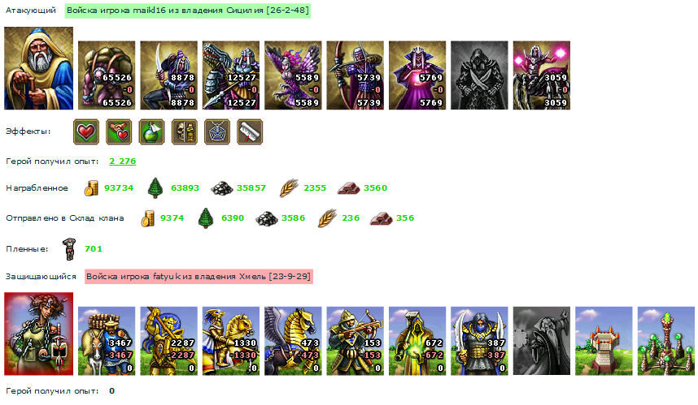The width and height of the screenshot is (698, 405).
Task: Select the defender female hero portrait
Action: point(39,334)
